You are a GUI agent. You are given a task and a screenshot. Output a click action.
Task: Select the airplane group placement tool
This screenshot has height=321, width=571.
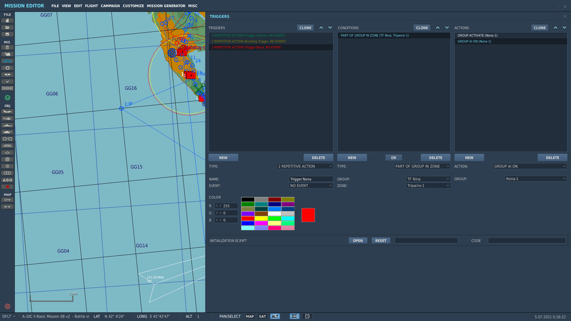coord(7,111)
